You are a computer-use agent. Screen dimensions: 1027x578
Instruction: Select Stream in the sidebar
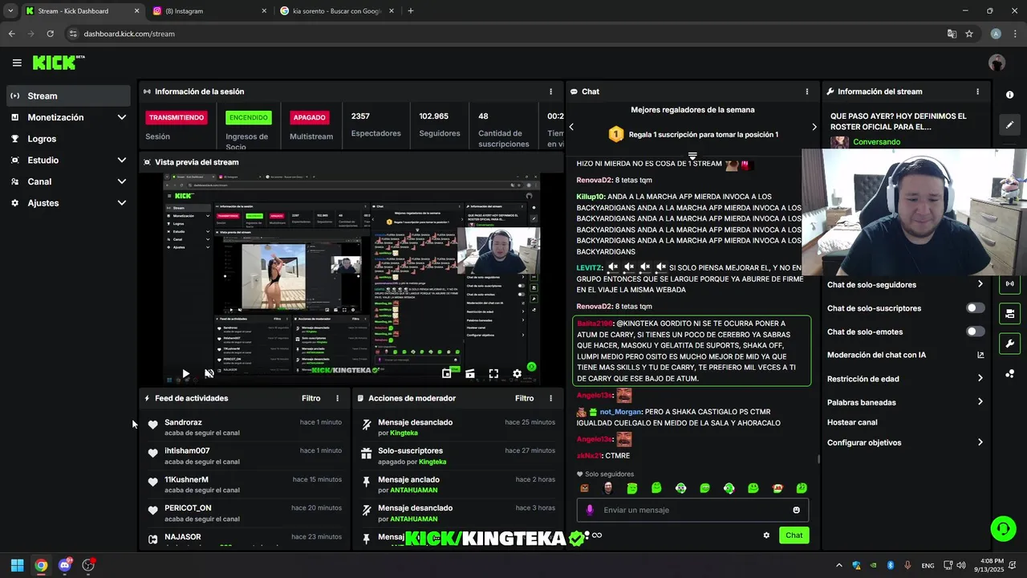[68, 96]
